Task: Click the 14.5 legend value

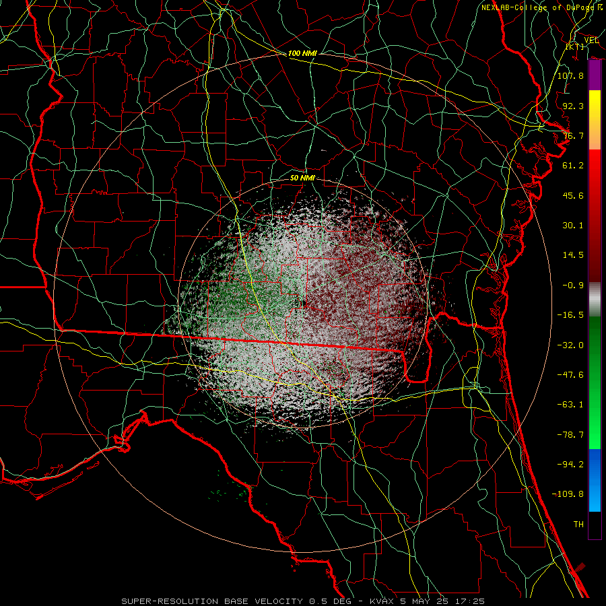Action: pos(573,255)
